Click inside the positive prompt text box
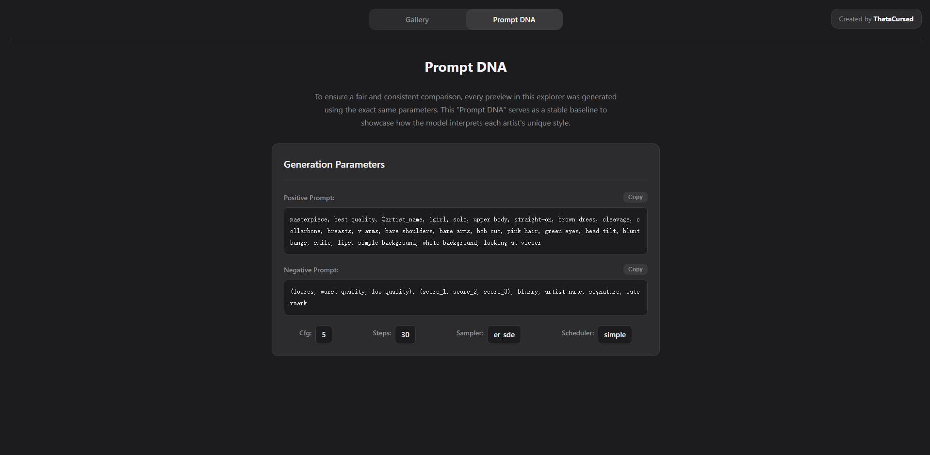 coord(466,231)
